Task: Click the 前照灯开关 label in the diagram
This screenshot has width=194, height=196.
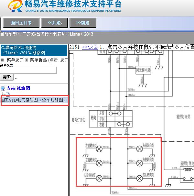Action: (183, 117)
